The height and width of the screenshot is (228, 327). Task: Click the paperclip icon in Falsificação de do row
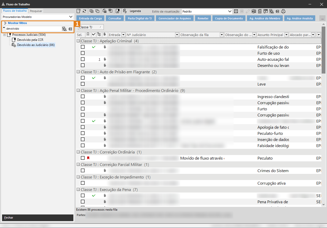[x=105, y=47]
